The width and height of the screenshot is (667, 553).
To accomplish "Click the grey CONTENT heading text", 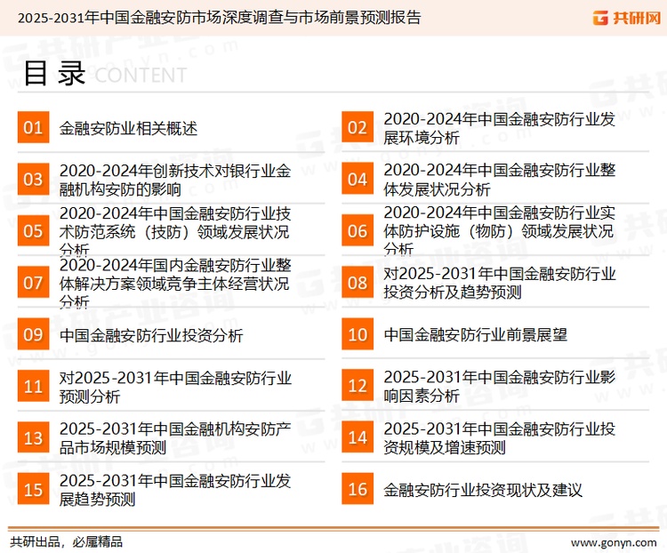I will 141,76.
